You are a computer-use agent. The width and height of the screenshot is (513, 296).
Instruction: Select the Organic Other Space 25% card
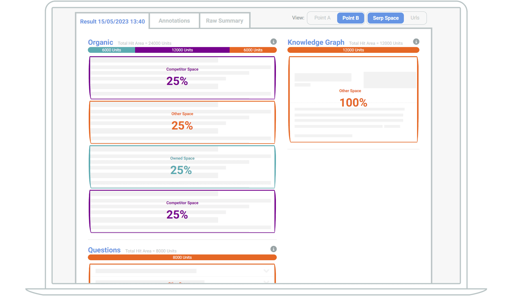pos(182,122)
